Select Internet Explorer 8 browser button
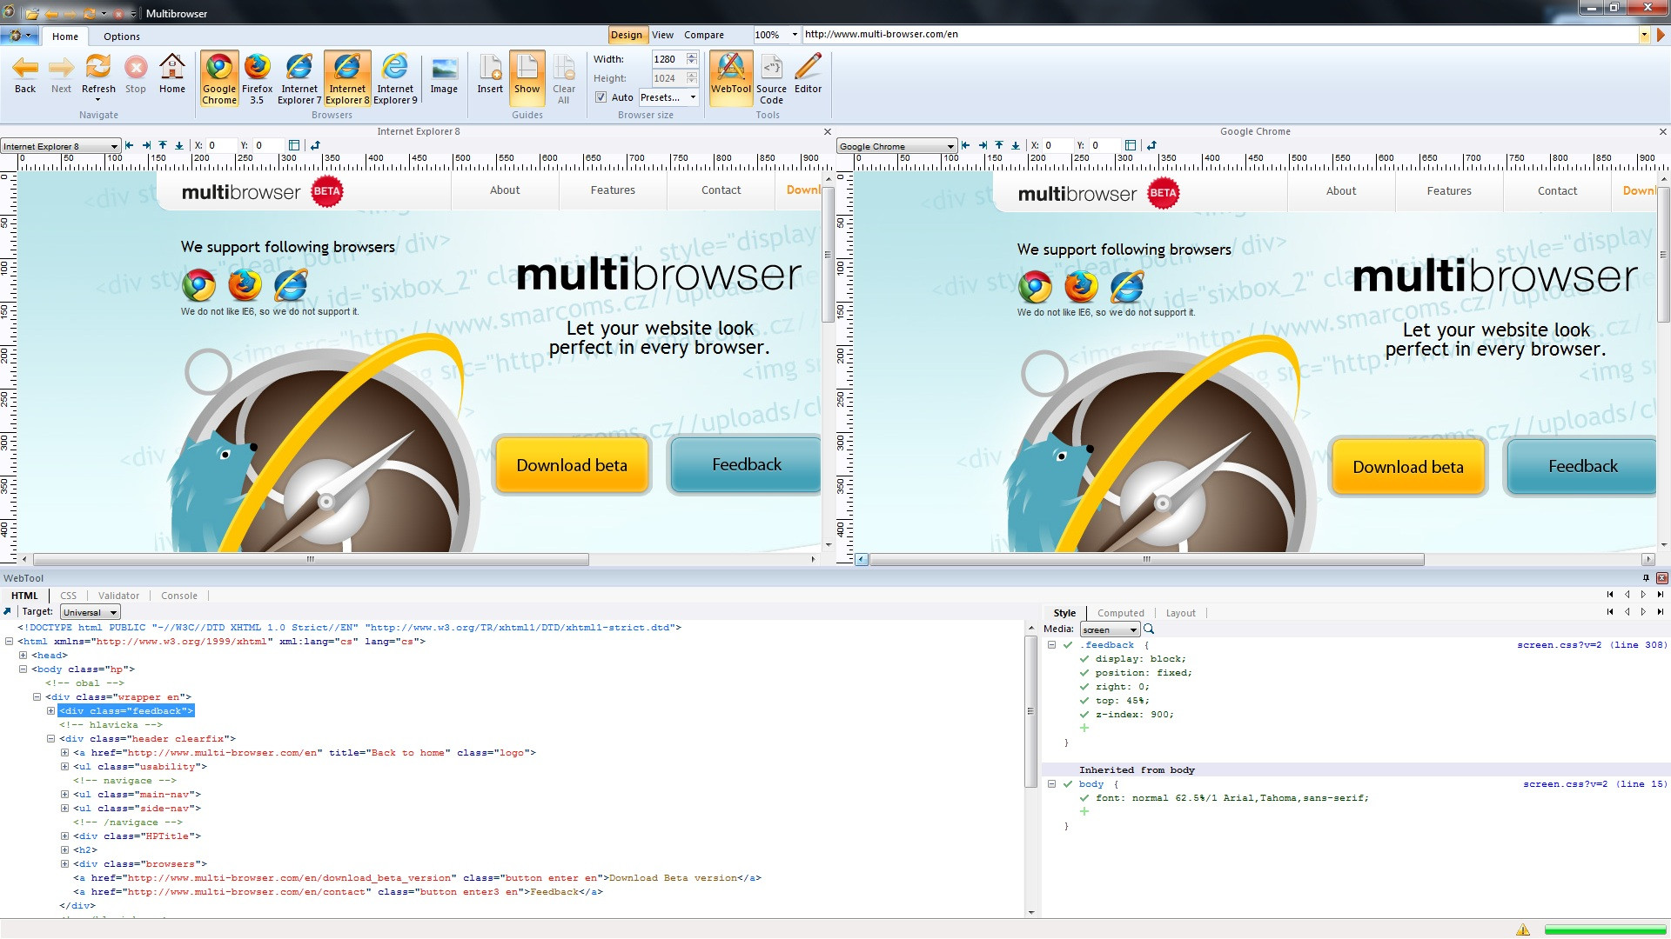This screenshot has height=939, width=1671. 347,78
